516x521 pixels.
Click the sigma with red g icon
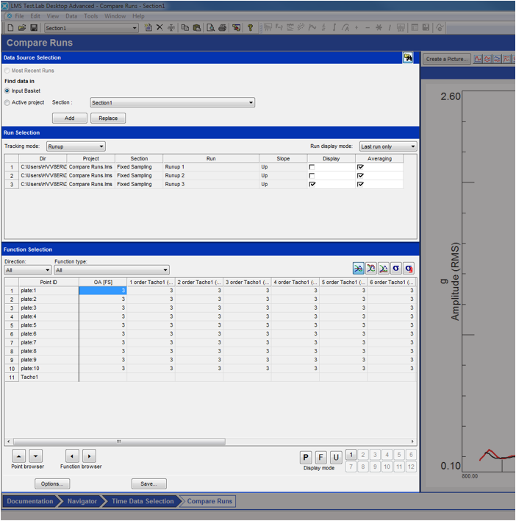click(409, 269)
